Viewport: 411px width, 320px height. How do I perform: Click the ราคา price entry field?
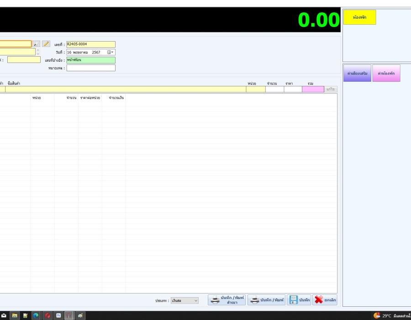(293, 89)
